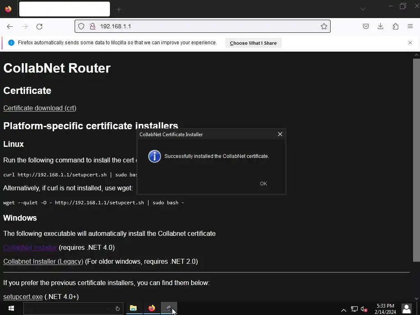
Task: Go back to the previous page
Action: tap(10, 26)
